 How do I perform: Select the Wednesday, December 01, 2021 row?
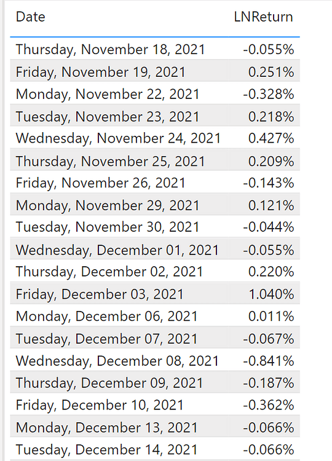(x=155, y=250)
